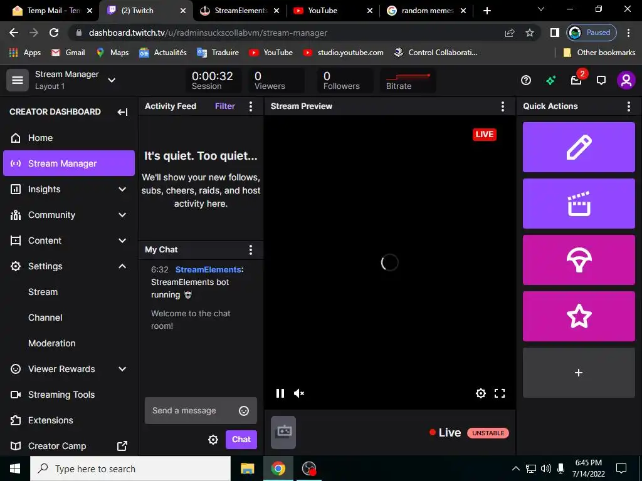Open Stream Preview three-dot options
The height and width of the screenshot is (481, 642).
(x=503, y=106)
